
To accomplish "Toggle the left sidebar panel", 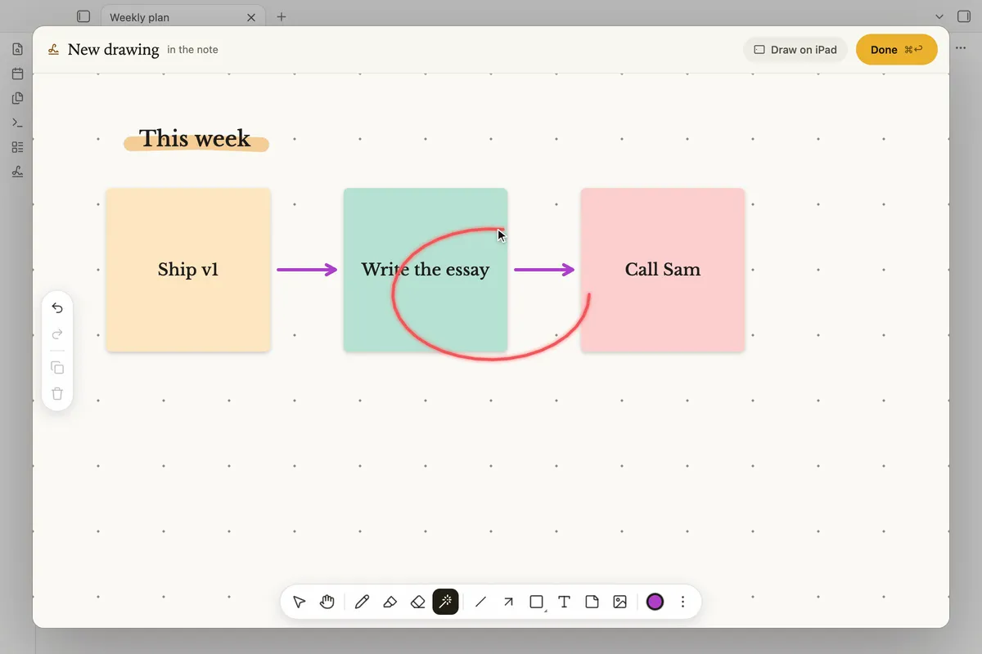I will point(83,16).
